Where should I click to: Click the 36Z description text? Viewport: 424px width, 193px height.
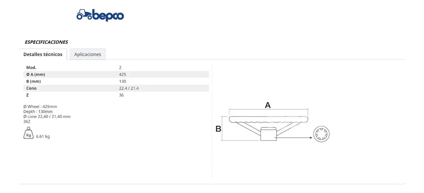[27, 121]
